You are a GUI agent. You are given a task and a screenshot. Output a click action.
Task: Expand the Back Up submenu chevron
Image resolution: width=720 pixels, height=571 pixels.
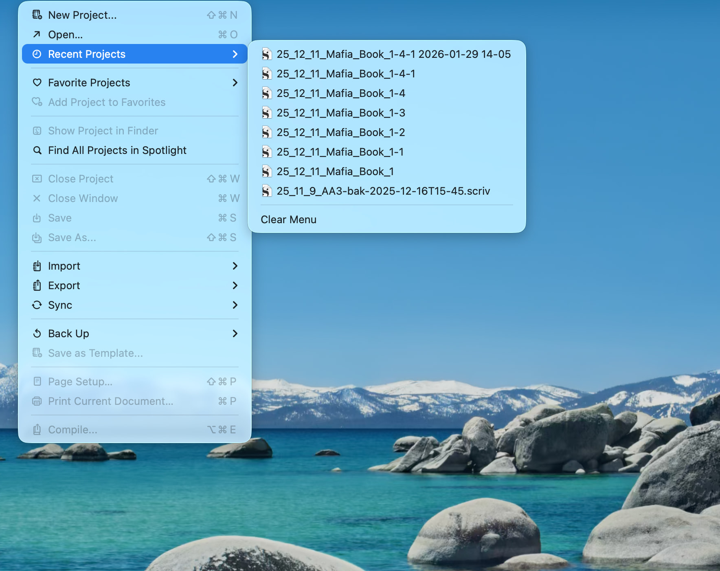235,334
